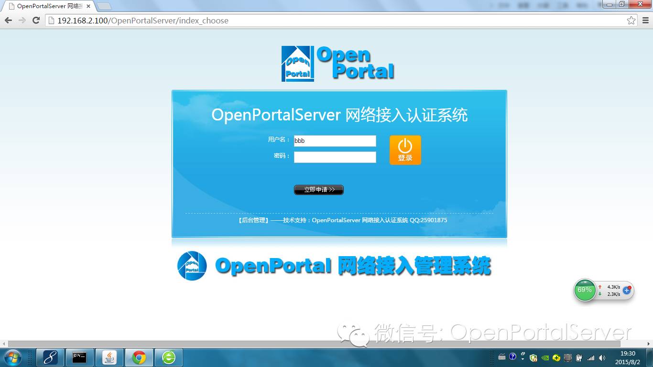This screenshot has height=367, width=653.
Task: Click the browser back arrow
Action: [x=8, y=21]
